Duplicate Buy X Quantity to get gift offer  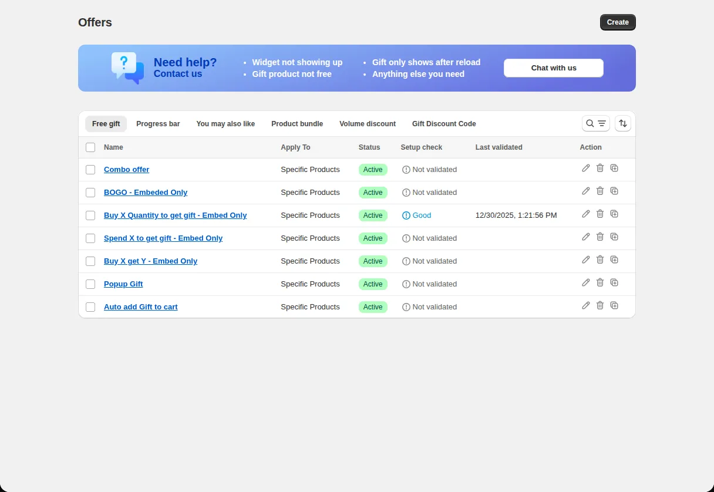pos(614,214)
